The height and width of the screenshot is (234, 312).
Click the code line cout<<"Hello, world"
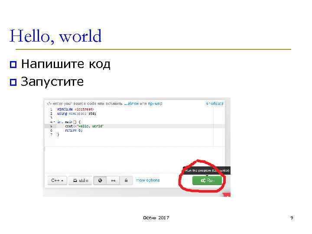tap(84, 126)
